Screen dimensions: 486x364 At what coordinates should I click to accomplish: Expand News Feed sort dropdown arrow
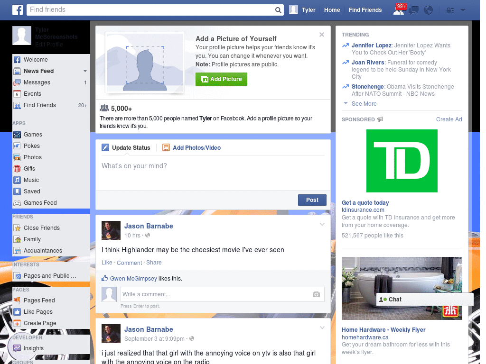point(85,71)
